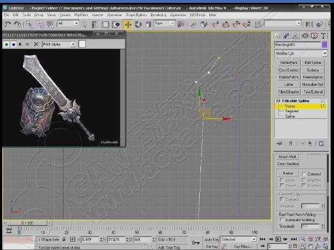Click the purple object color swatch

coord(325,44)
